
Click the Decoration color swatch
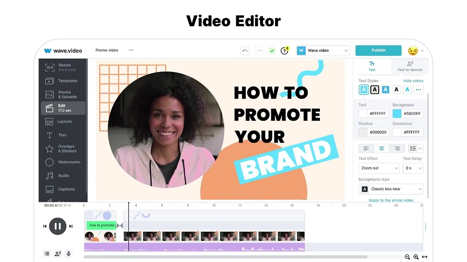(397, 132)
